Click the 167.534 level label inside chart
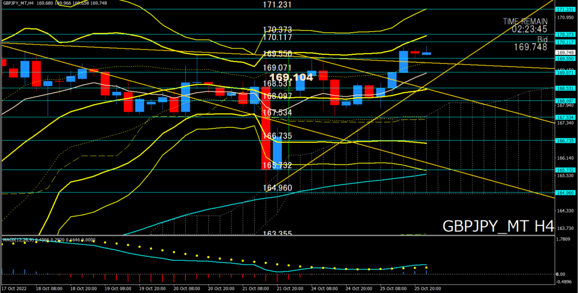Viewport: 578px width, 293px height. [277, 112]
